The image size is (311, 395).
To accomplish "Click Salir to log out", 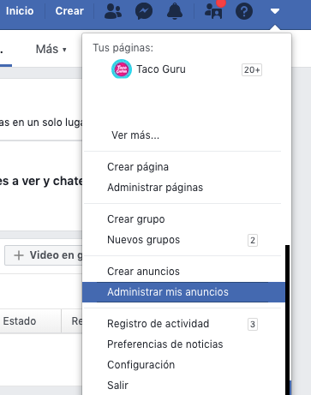I will coord(117,386).
